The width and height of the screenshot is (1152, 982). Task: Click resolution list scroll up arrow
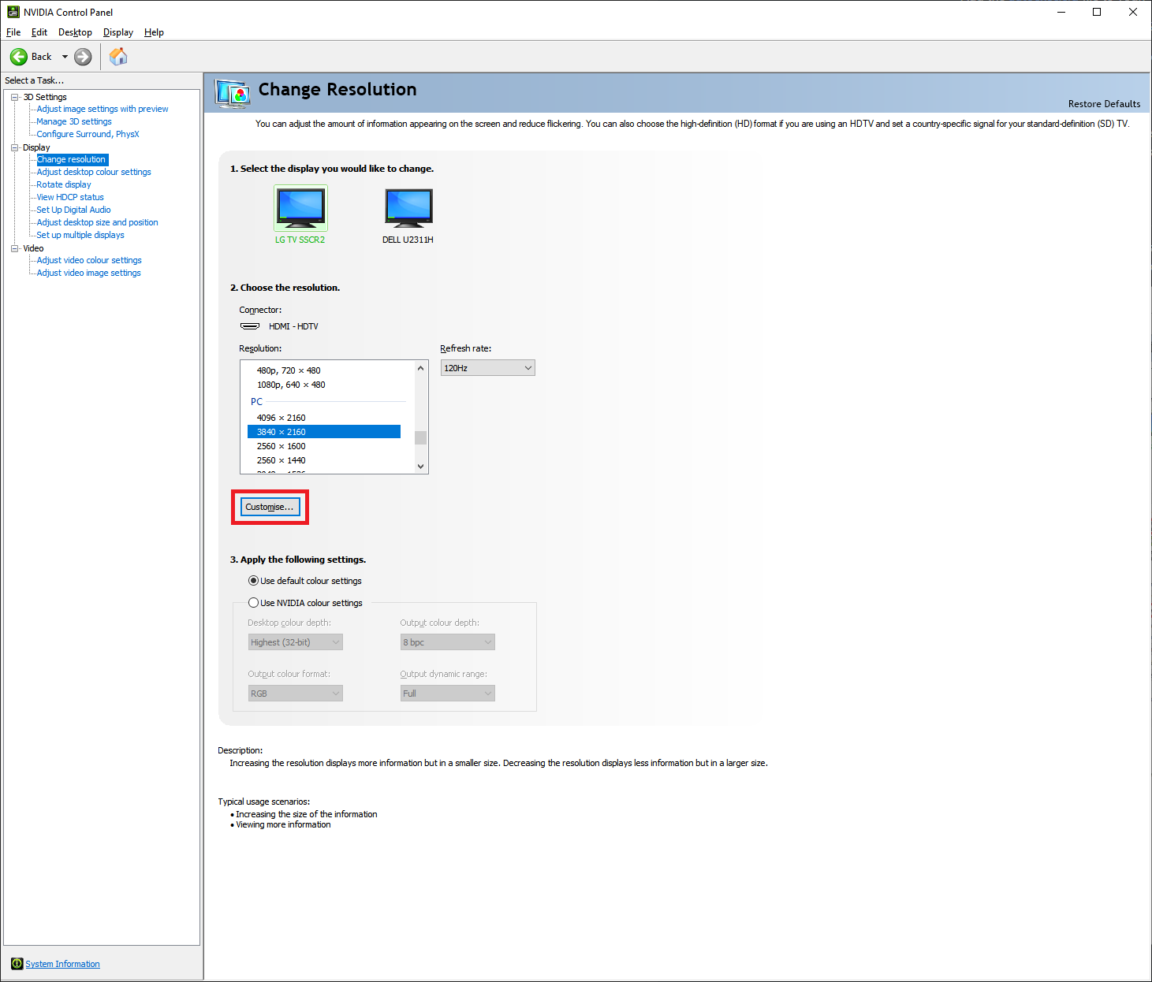420,368
